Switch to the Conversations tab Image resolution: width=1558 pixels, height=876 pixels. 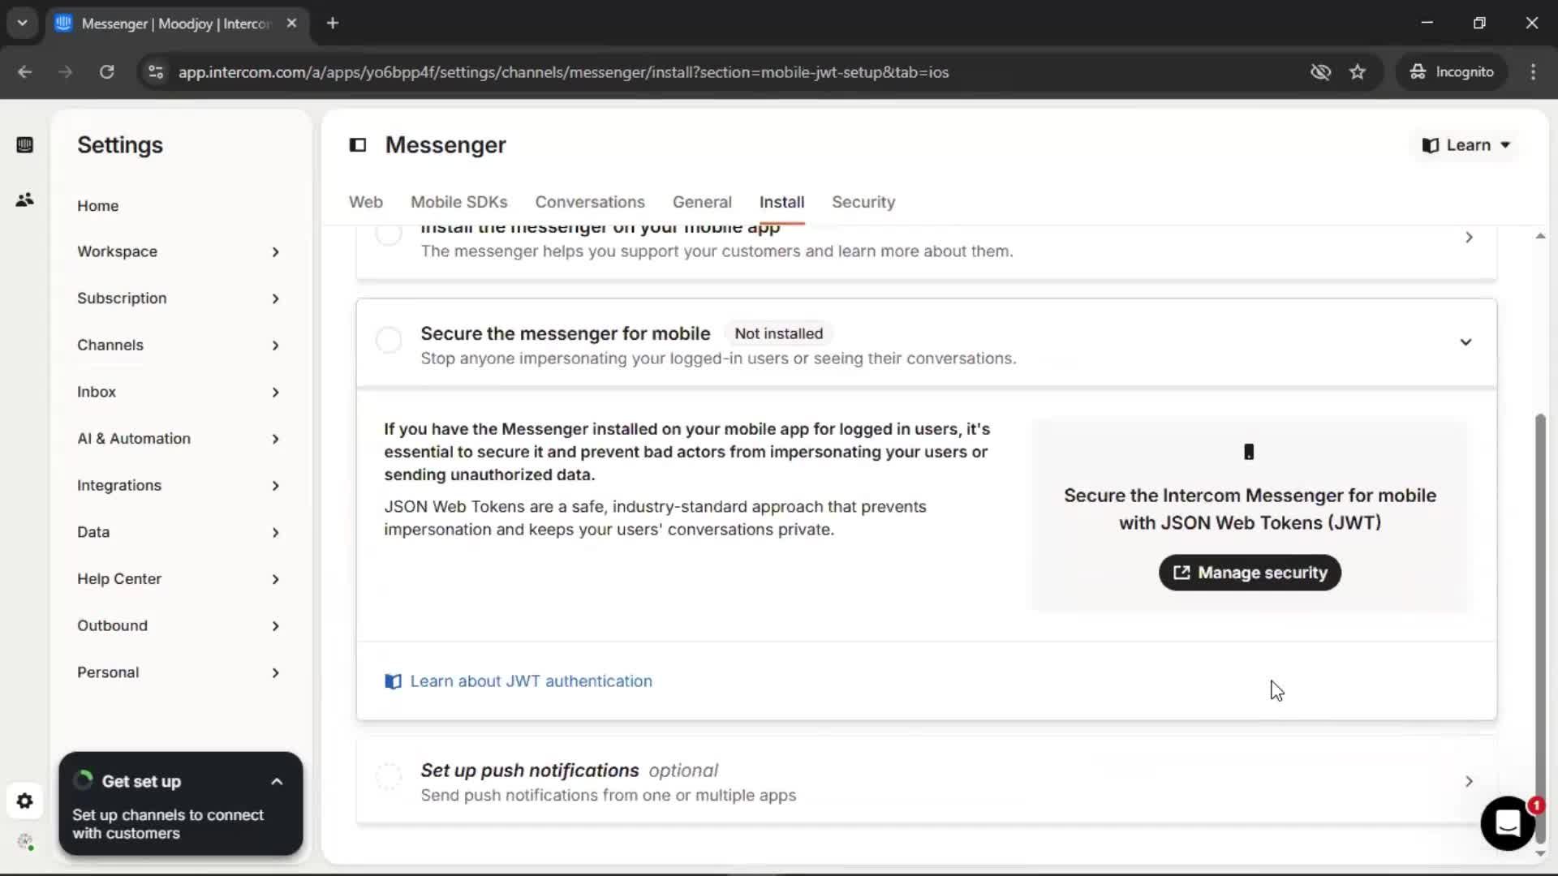[x=589, y=202]
